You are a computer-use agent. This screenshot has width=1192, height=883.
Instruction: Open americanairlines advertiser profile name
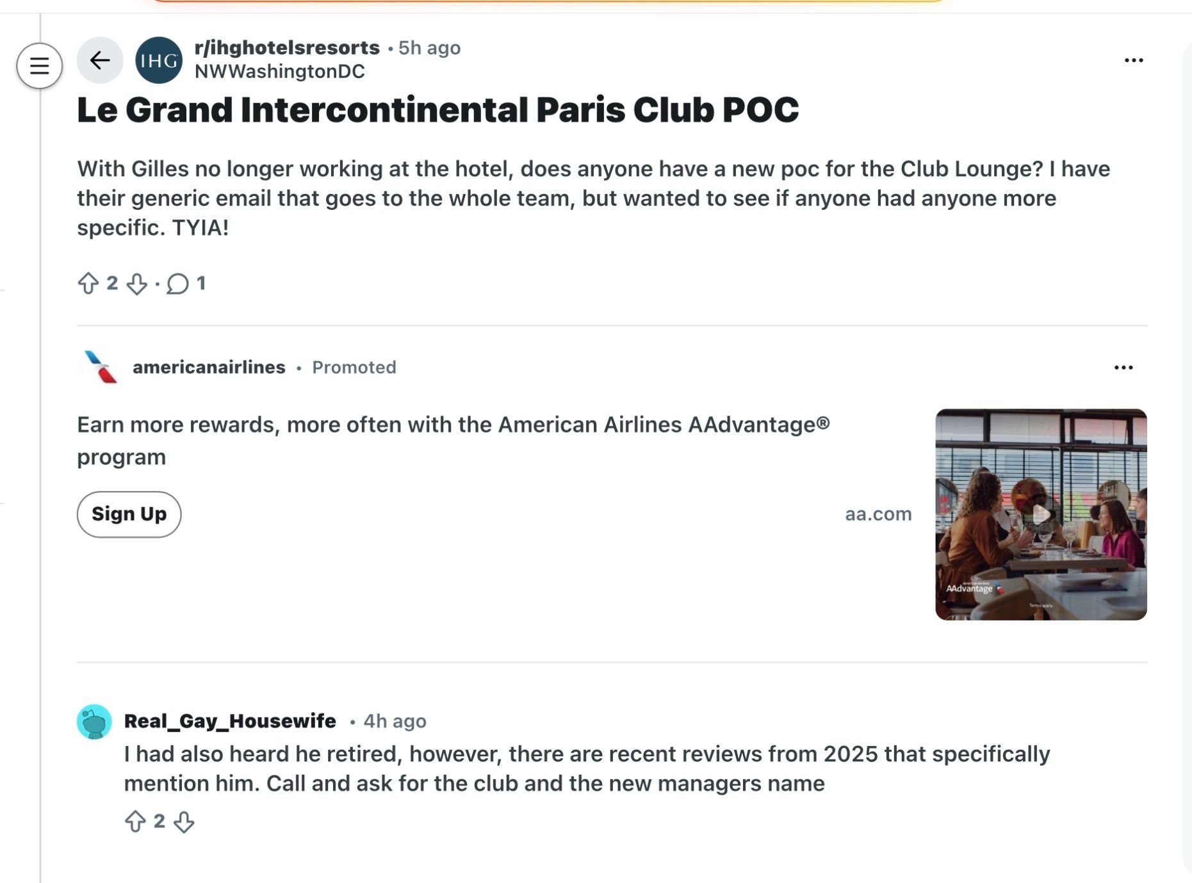pyautogui.click(x=209, y=367)
